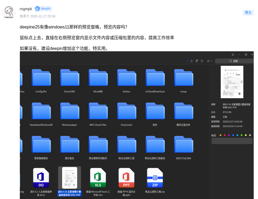Switch to list view mode

(x=192, y=61)
